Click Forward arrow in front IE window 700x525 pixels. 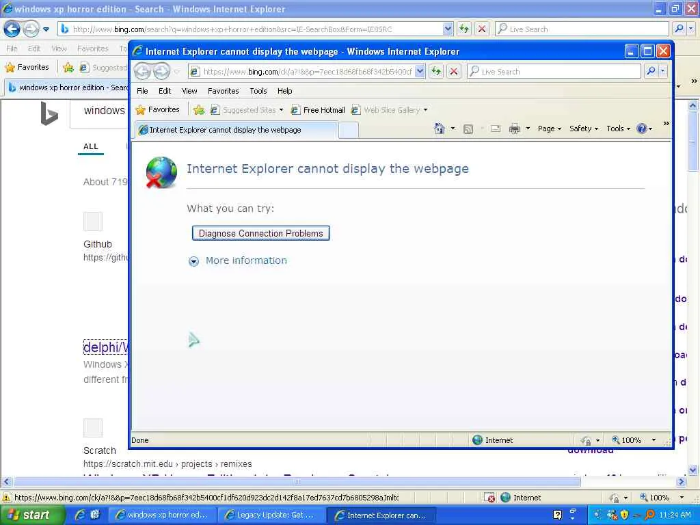pos(161,71)
